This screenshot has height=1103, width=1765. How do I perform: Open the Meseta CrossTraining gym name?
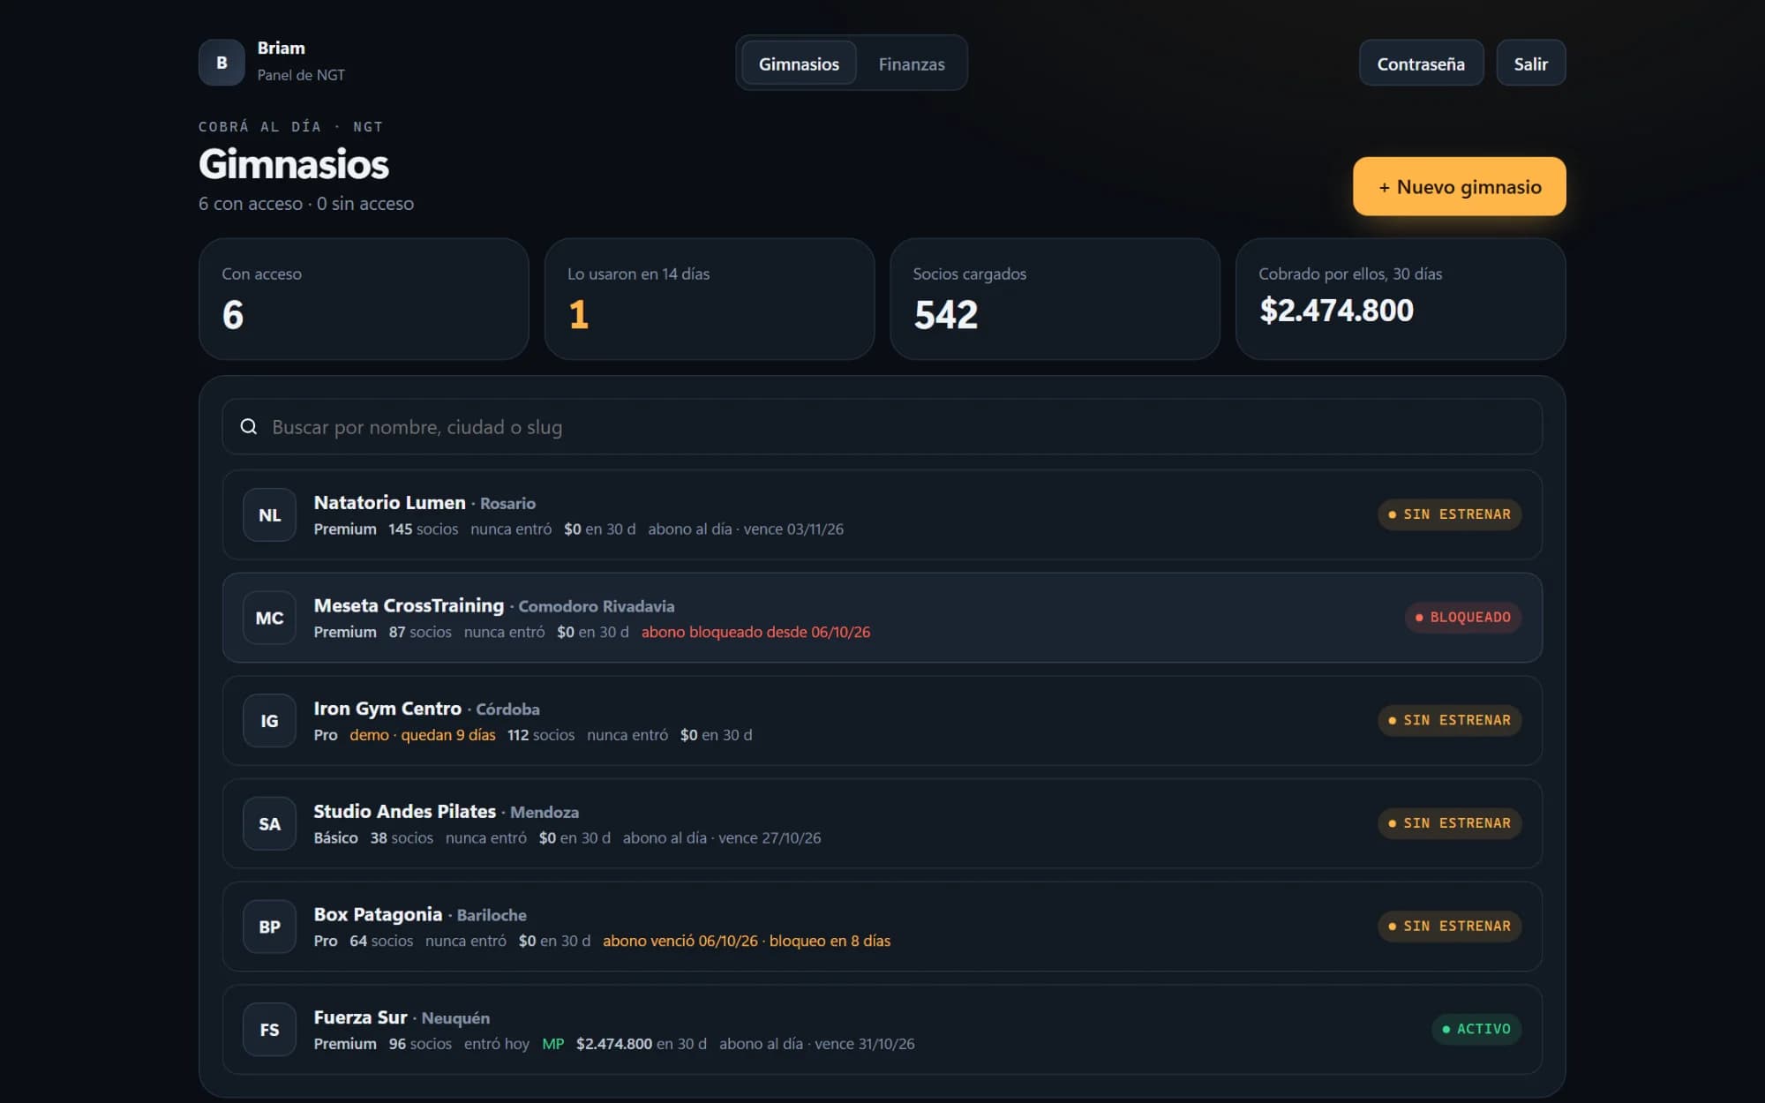pyautogui.click(x=409, y=605)
